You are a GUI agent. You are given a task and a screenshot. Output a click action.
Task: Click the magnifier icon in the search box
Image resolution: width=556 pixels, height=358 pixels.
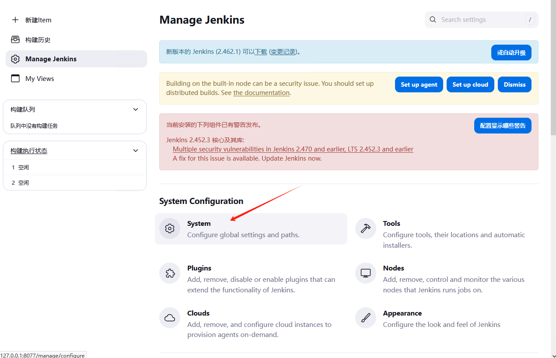(433, 20)
